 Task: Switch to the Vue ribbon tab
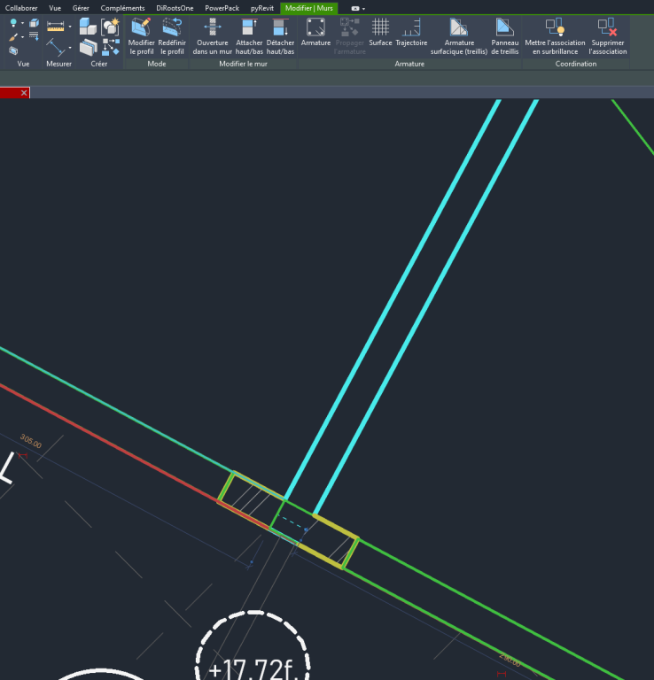pos(55,8)
